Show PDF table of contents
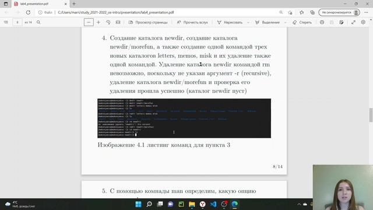This screenshot has width=373, height=210. [6, 22]
